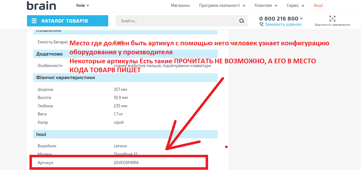Click the order tracking scan icon
The width and height of the screenshot is (361, 170).
[332, 19]
